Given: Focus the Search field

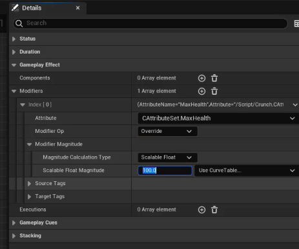Looking at the screenshot, I should point(150,23).
